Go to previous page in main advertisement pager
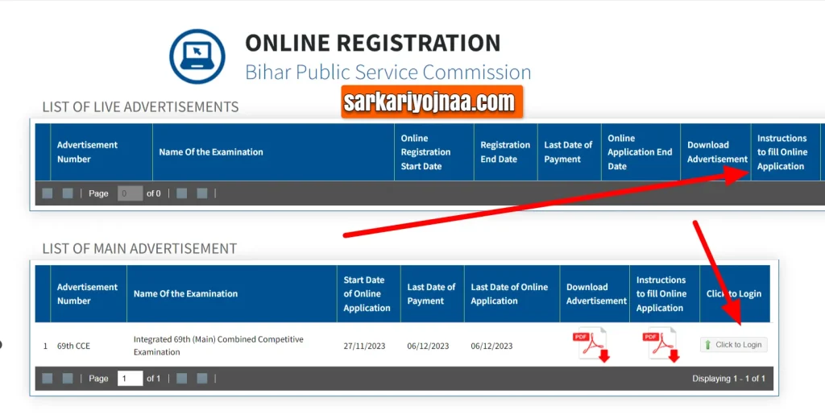 pyautogui.click(x=68, y=379)
